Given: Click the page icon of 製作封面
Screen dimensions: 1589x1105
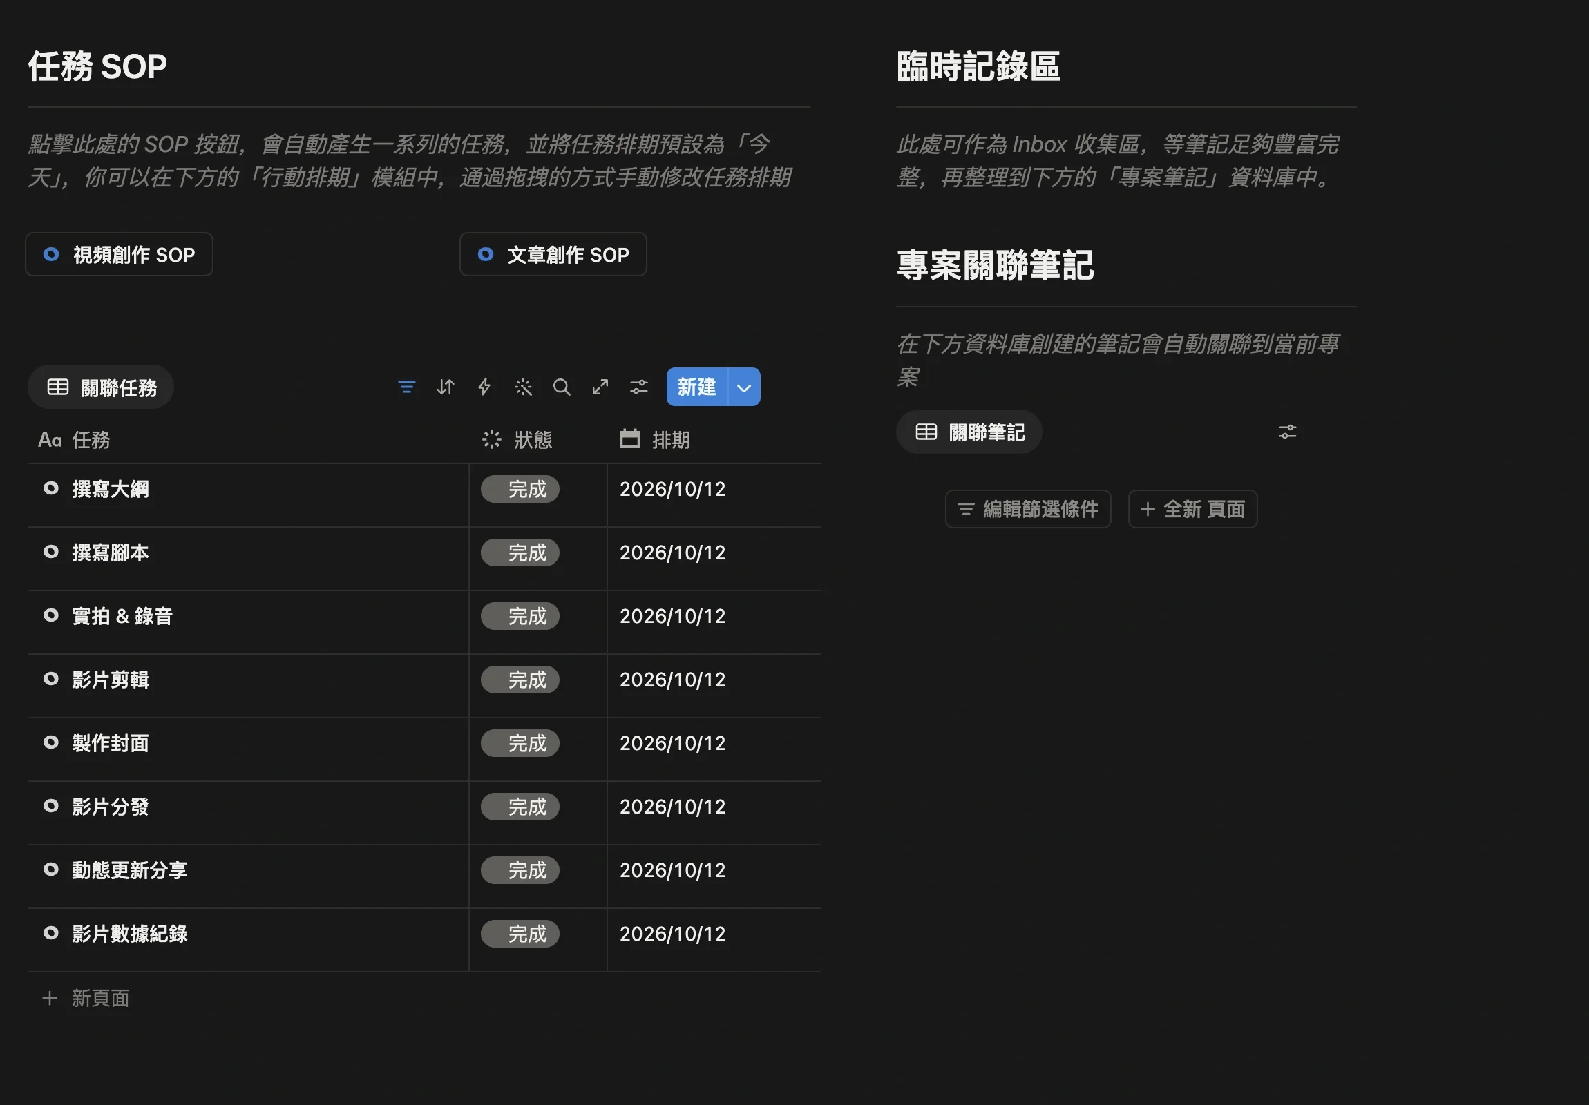Looking at the screenshot, I should click(x=51, y=742).
